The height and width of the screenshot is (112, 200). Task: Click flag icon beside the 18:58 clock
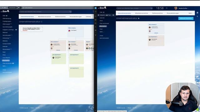167,8
